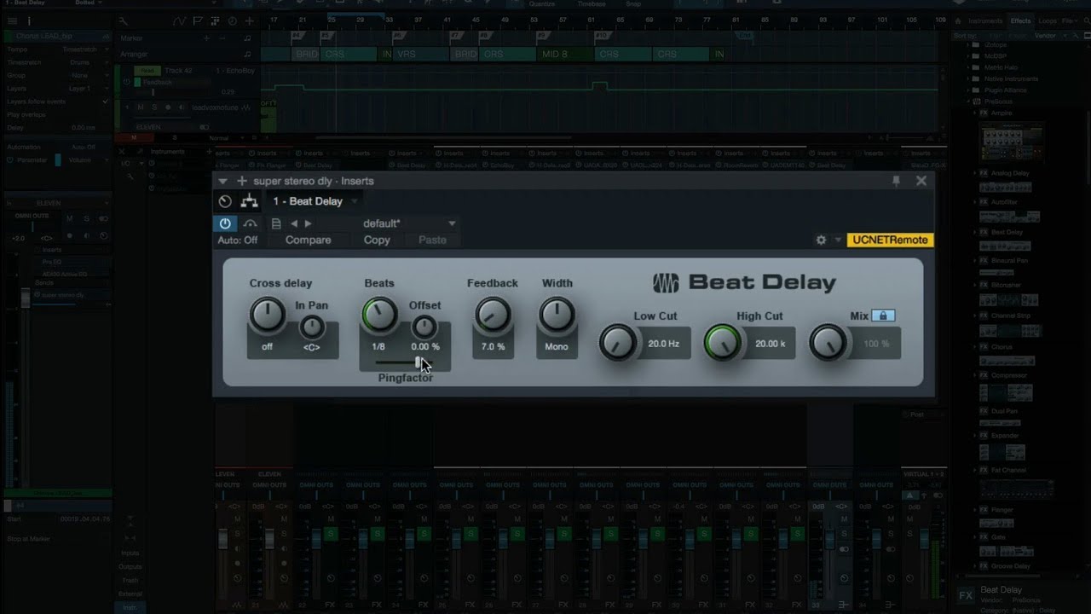Open the arrow next to the gear
1091x614 pixels.
[x=838, y=240]
